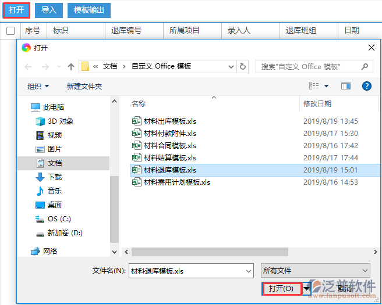The image size is (382, 305).
Task: Click the modified date 2019/8/19 15:01
Action: (x=331, y=170)
